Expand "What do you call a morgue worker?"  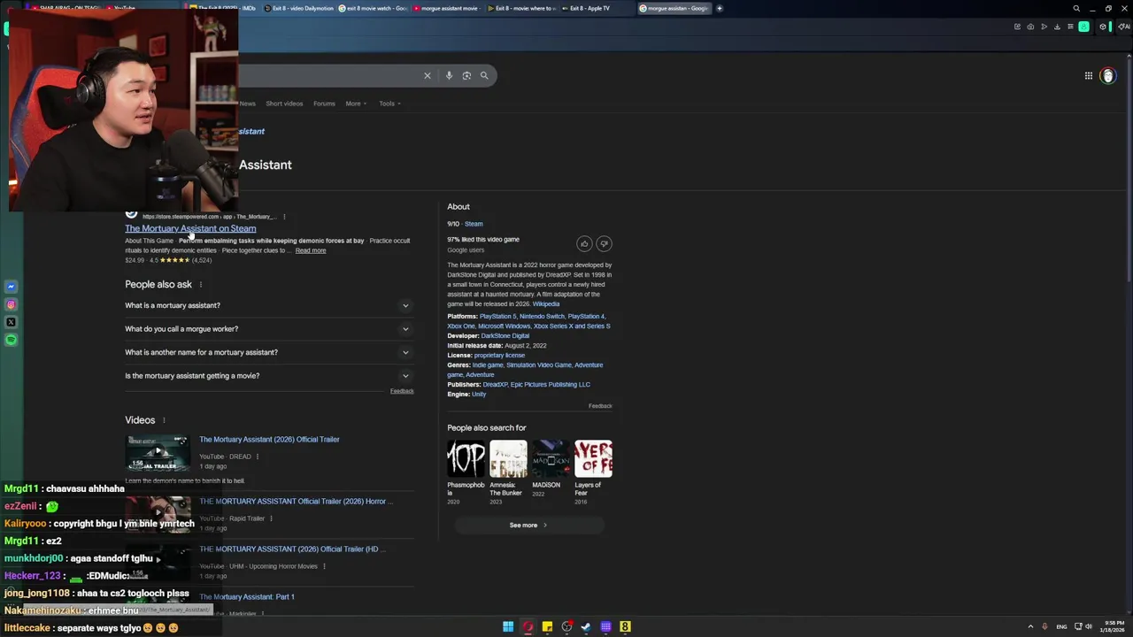[269, 329]
